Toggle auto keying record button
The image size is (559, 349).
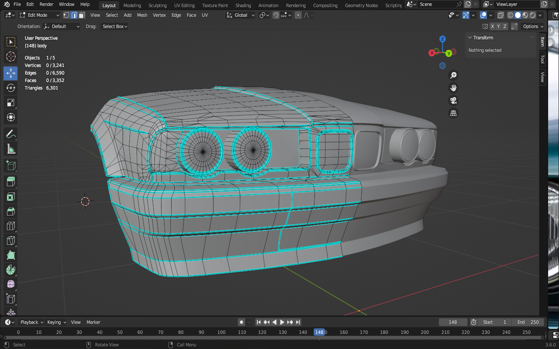point(241,322)
